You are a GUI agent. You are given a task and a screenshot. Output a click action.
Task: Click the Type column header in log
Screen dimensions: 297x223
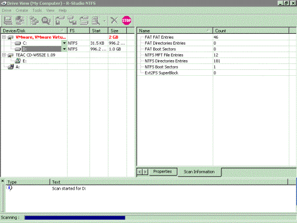click(28, 182)
